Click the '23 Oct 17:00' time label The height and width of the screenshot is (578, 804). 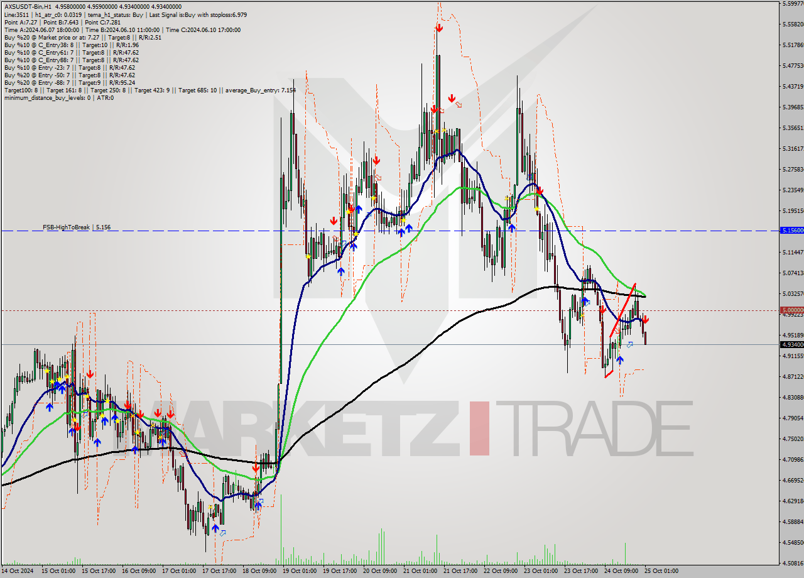pyautogui.click(x=581, y=571)
